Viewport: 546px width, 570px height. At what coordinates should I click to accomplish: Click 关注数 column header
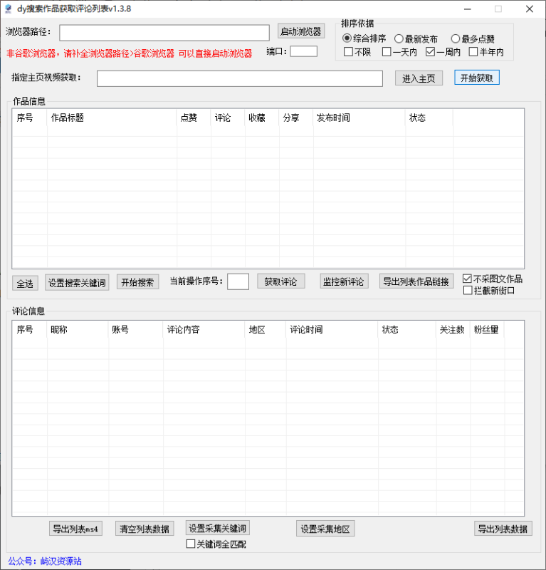pos(453,330)
